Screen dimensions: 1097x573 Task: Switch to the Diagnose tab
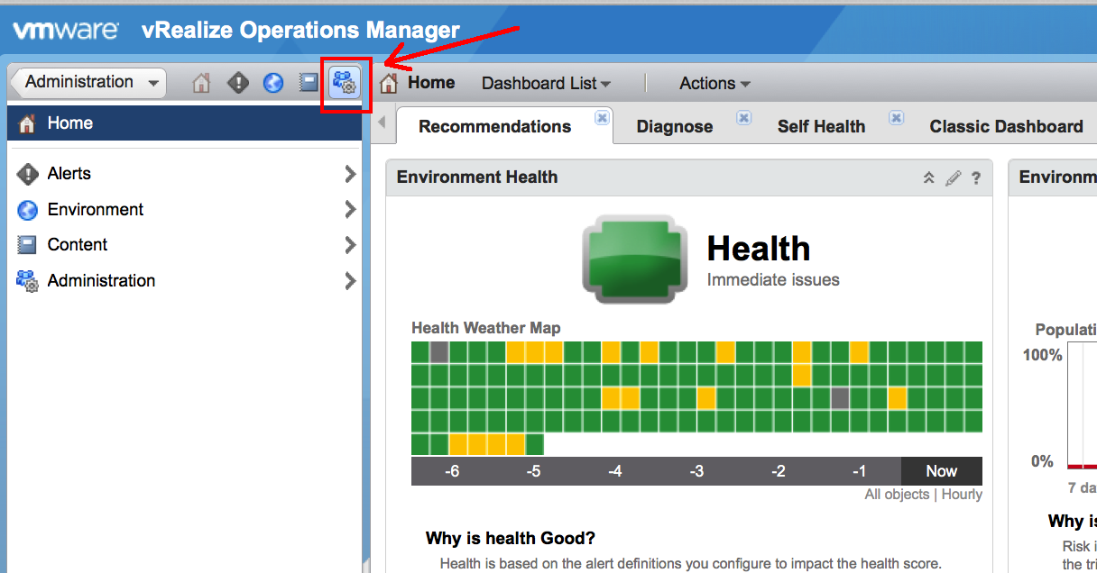tap(674, 127)
